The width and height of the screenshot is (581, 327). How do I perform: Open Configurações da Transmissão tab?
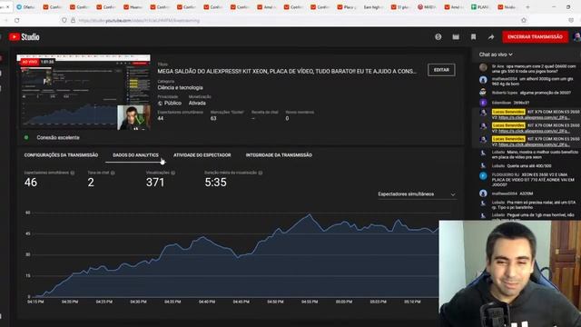coord(61,155)
